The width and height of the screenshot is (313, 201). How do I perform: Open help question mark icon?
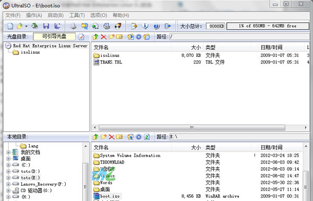pyautogui.click(x=156, y=26)
